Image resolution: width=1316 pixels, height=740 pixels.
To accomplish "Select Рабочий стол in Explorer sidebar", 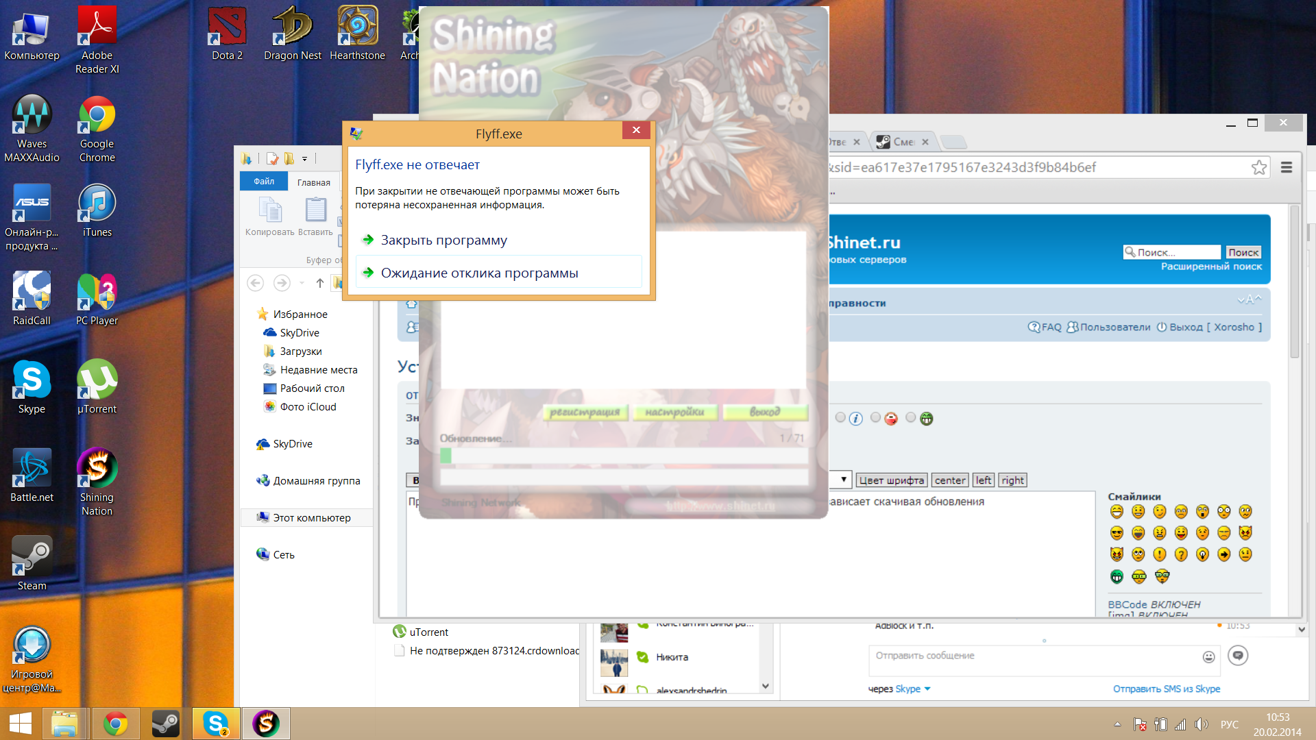I will [x=311, y=388].
